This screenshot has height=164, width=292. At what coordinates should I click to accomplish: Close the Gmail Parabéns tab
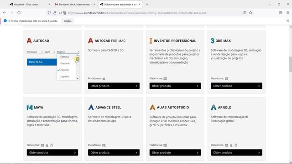click(x=94, y=4)
